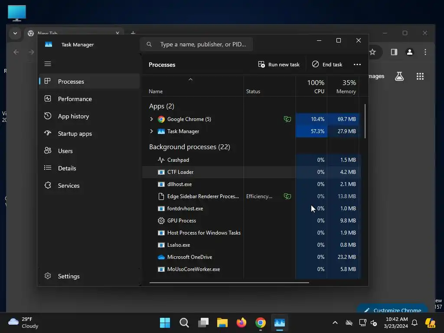Click the vertical scrollbar in process list
This screenshot has height=333, width=444.
tap(365, 121)
